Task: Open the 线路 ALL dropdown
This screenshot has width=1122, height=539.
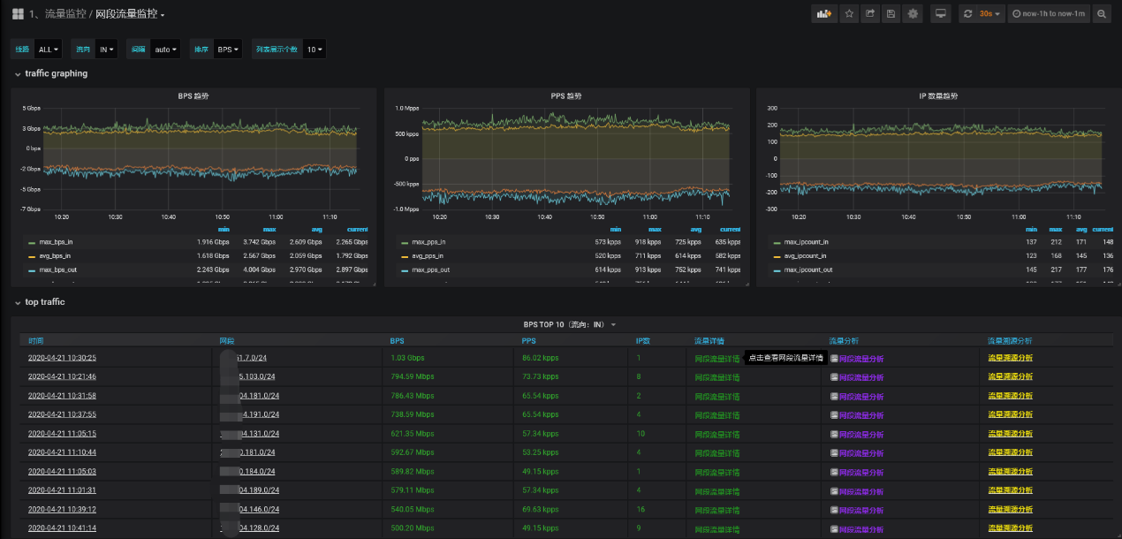Action: [x=46, y=49]
